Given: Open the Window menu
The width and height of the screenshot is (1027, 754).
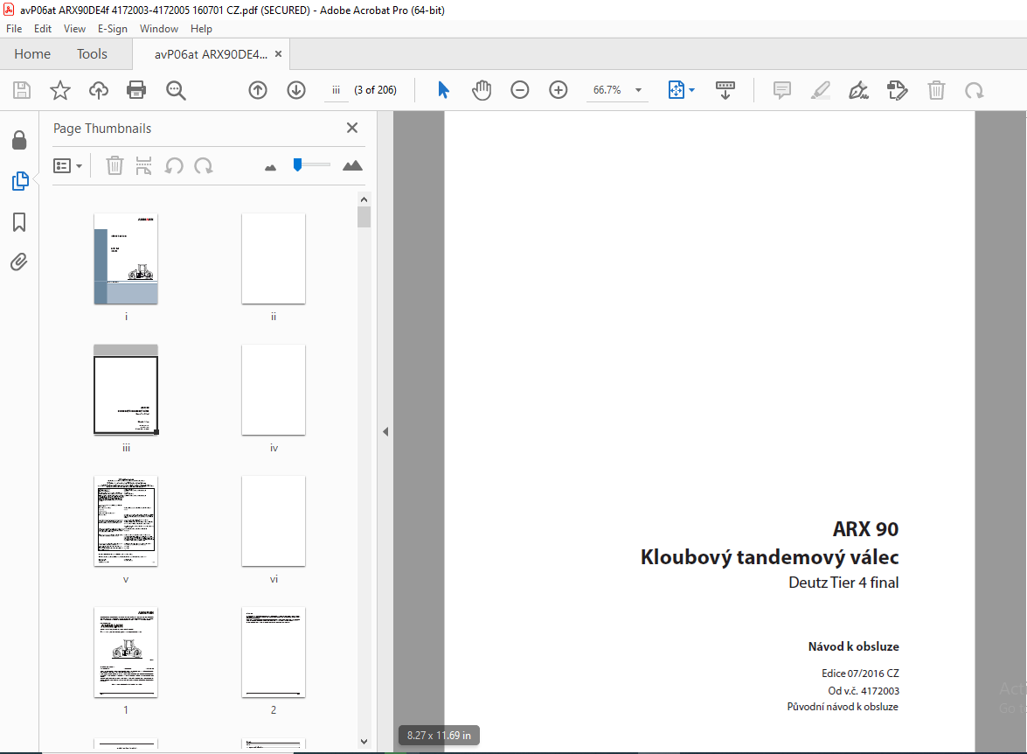Looking at the screenshot, I should (158, 29).
